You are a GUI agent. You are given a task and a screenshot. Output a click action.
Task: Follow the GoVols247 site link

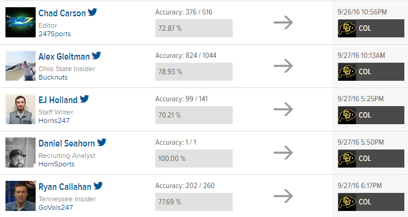coord(56,207)
